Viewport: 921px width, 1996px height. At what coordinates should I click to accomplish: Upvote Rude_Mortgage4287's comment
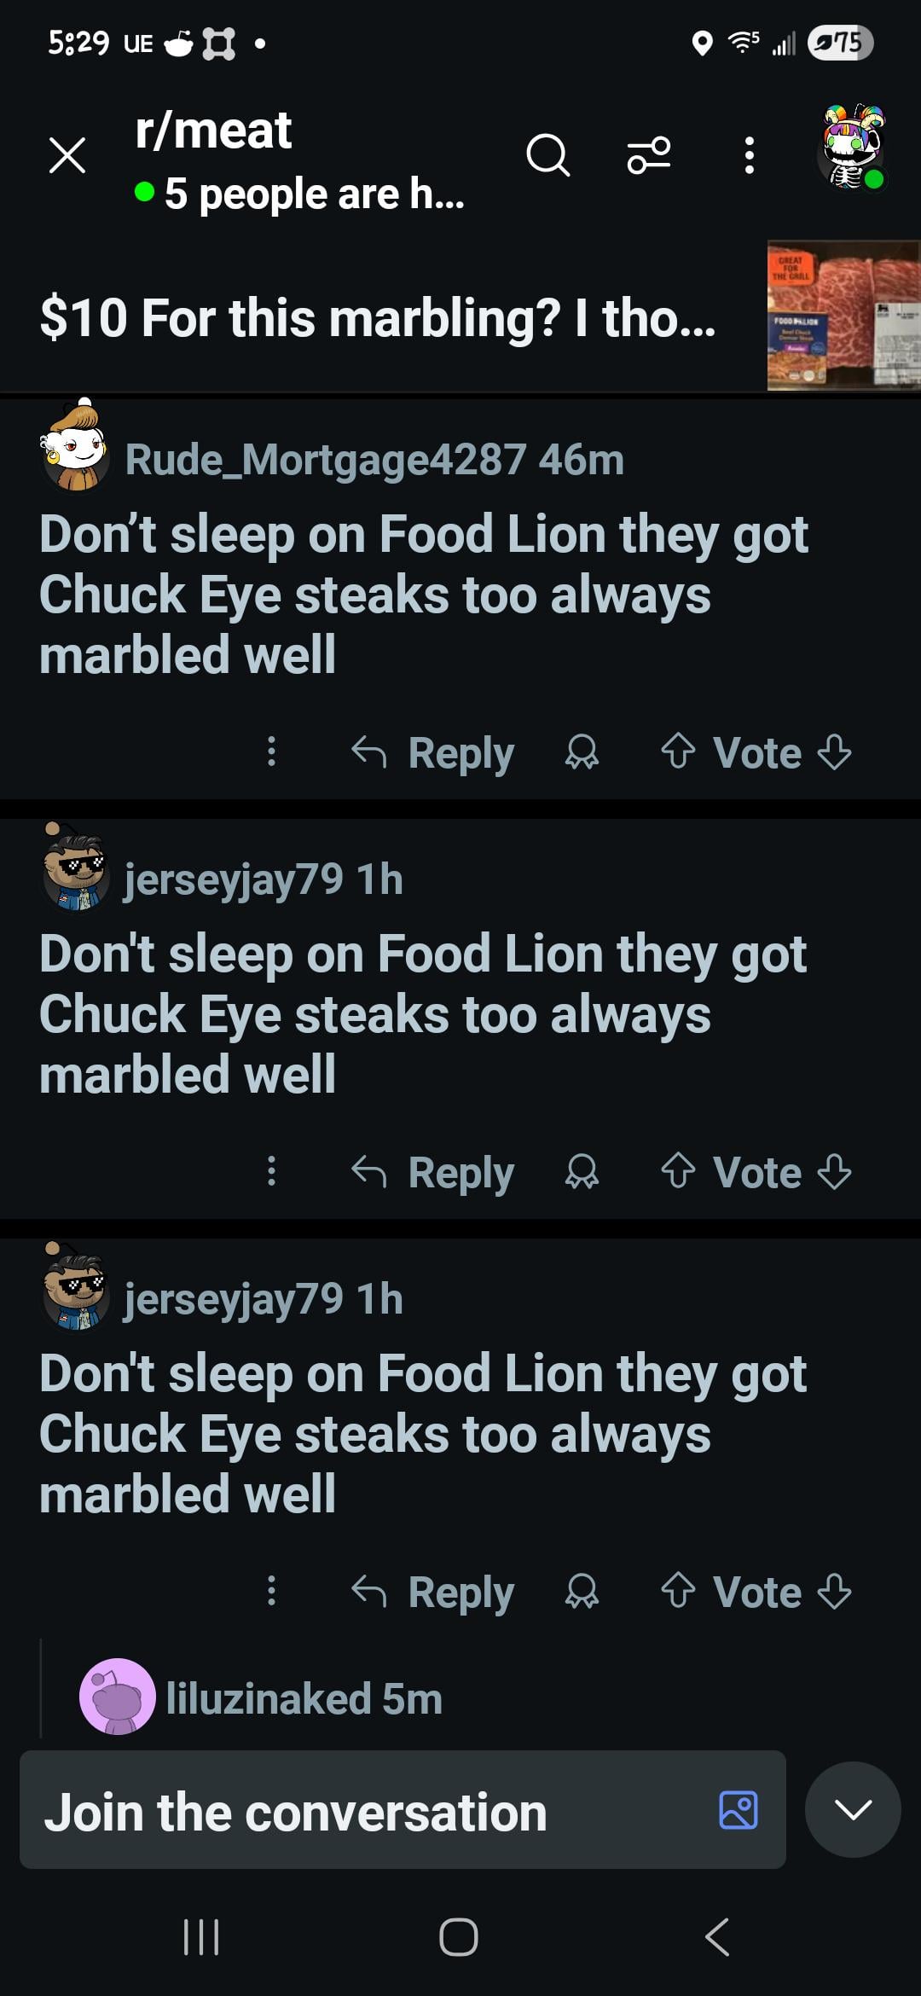[678, 752]
